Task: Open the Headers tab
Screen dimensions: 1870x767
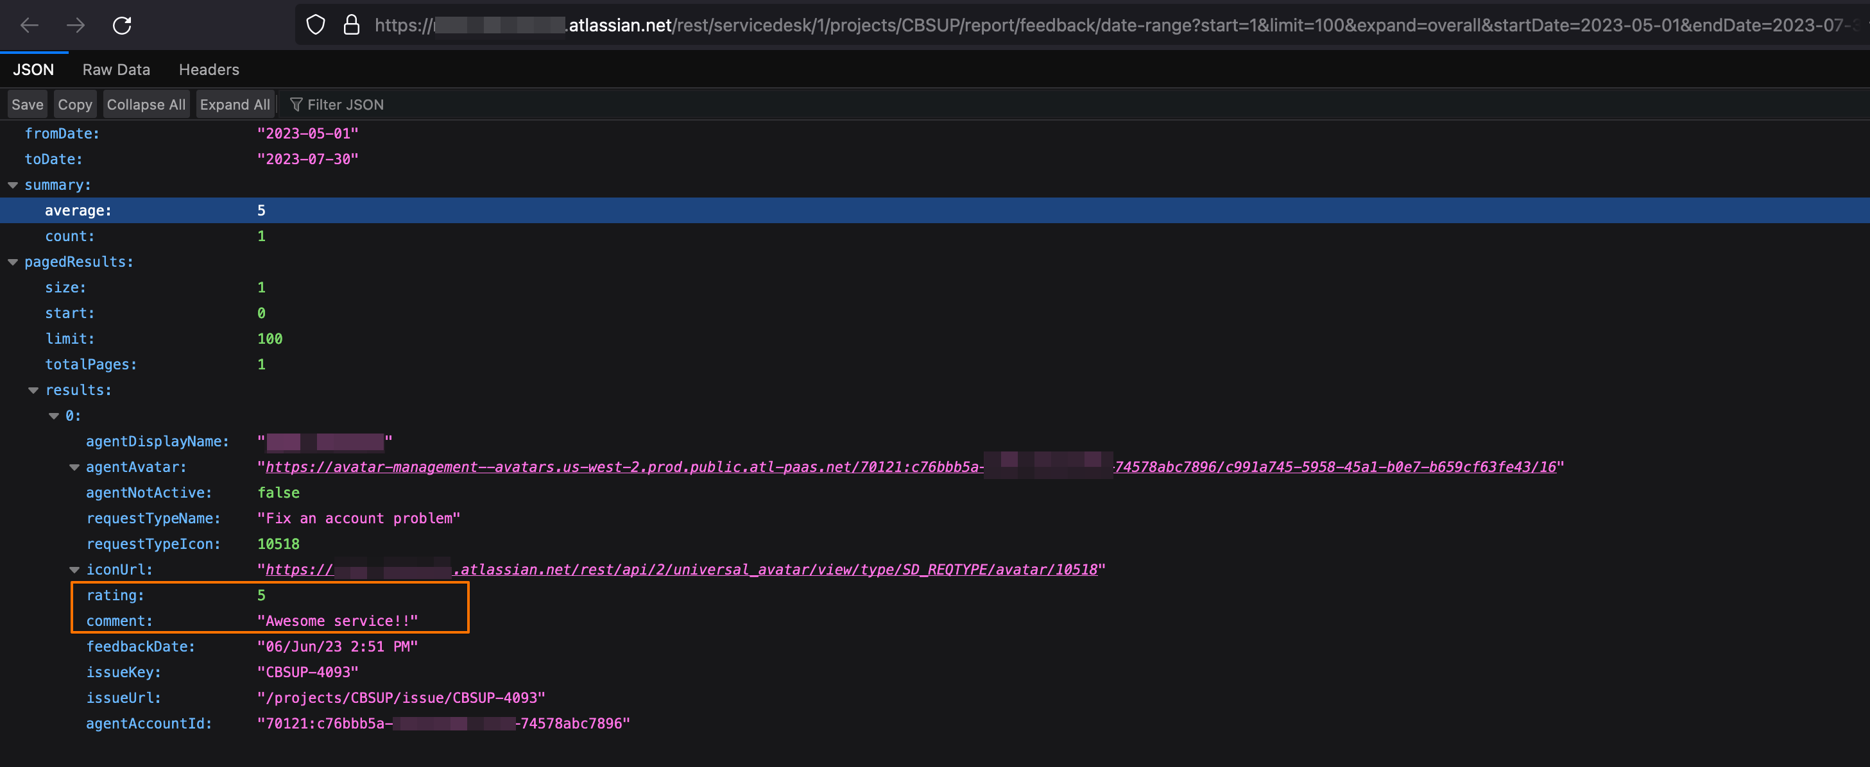Action: pyautogui.click(x=209, y=70)
